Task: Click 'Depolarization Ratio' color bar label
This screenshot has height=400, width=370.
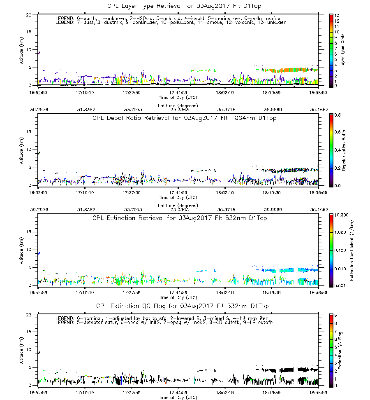Action: point(344,150)
